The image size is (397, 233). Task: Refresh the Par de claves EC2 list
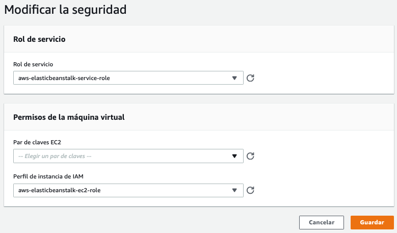[250, 156]
